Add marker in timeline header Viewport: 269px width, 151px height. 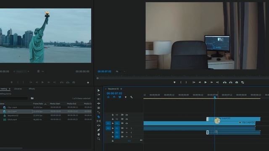point(126,97)
